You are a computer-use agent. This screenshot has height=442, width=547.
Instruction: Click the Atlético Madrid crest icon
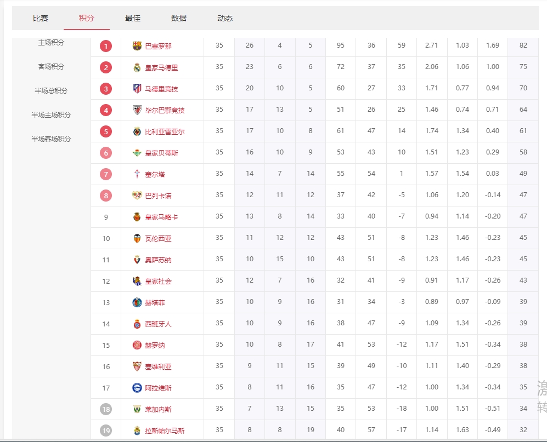point(137,89)
